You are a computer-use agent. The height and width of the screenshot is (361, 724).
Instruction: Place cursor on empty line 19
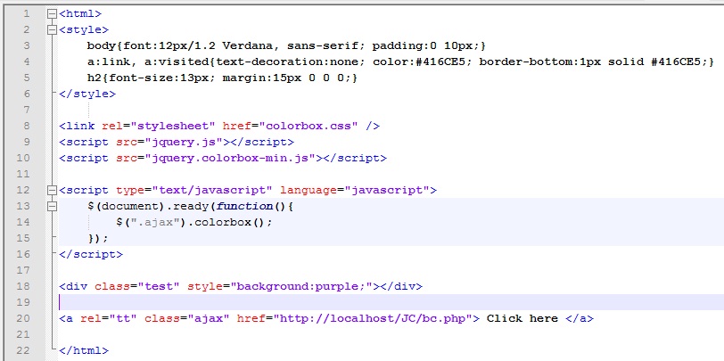tap(267, 302)
